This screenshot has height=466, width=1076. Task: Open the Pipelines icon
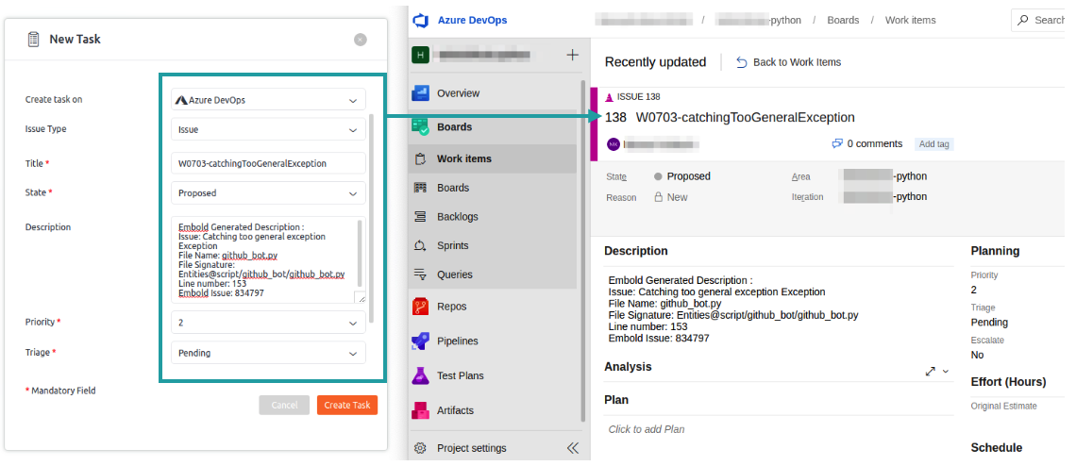click(x=420, y=341)
